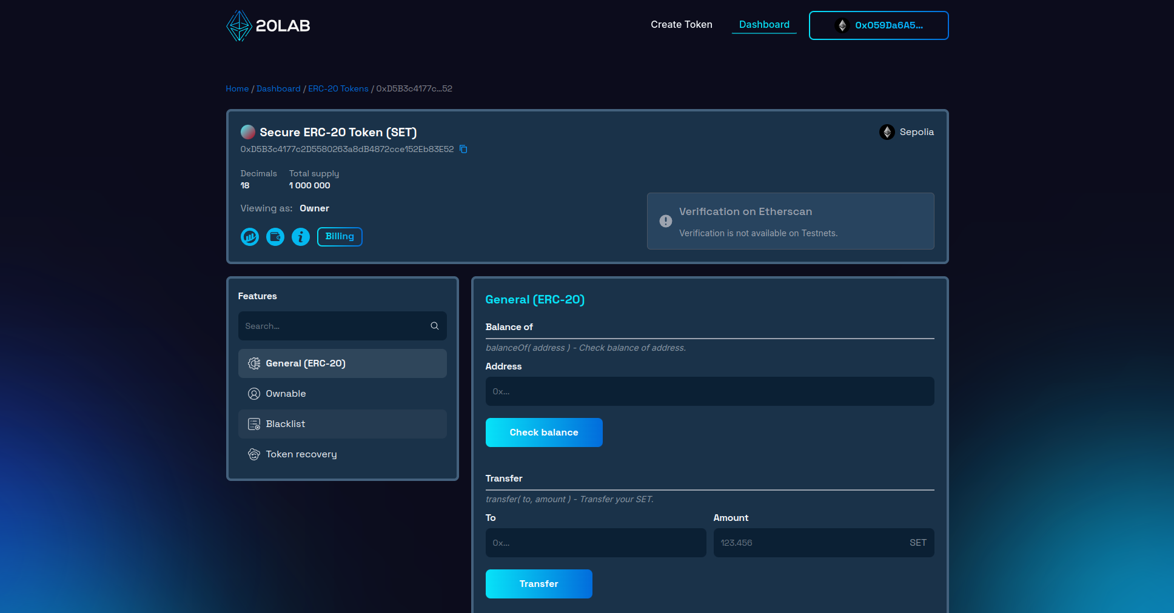The image size is (1174, 613).
Task: Click the token avatar circle icon
Action: 247,132
